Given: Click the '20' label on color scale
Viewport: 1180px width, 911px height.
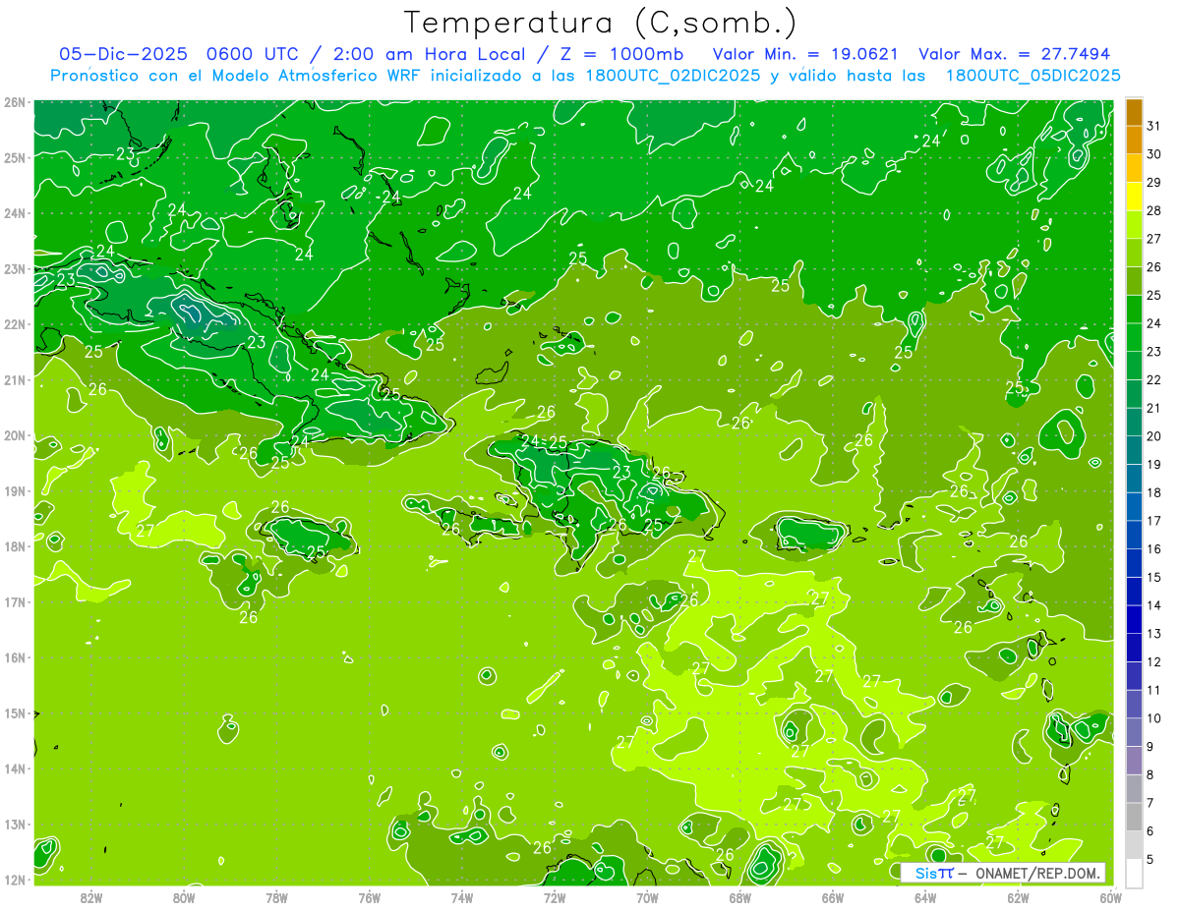Looking at the screenshot, I should tap(1153, 436).
